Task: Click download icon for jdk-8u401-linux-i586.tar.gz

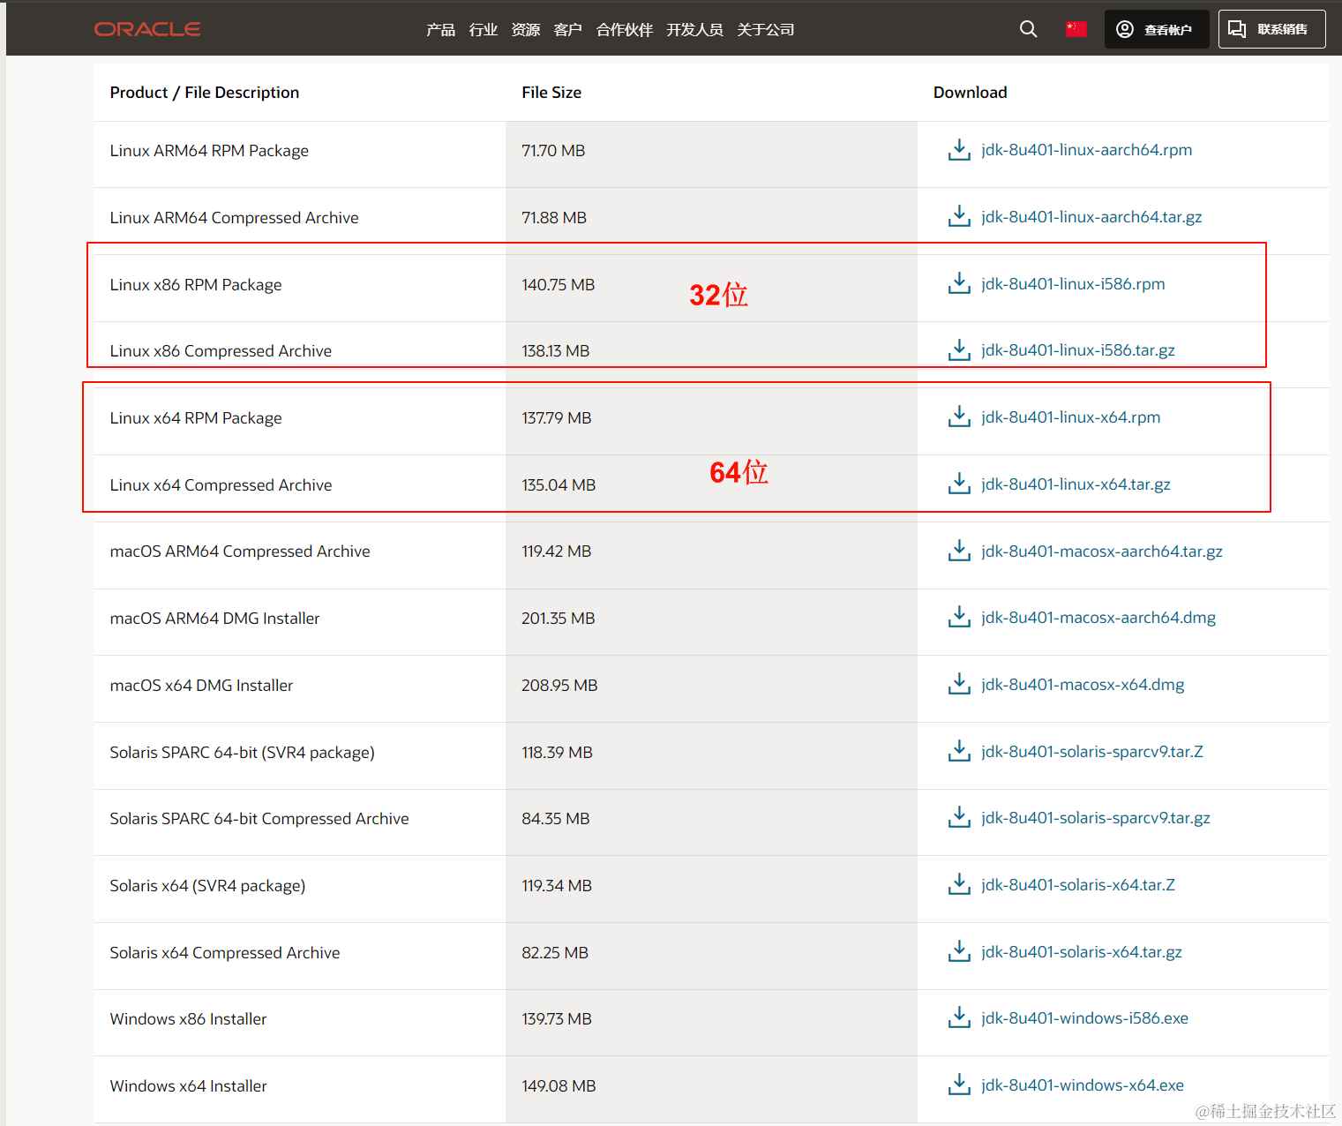Action: coord(959,350)
